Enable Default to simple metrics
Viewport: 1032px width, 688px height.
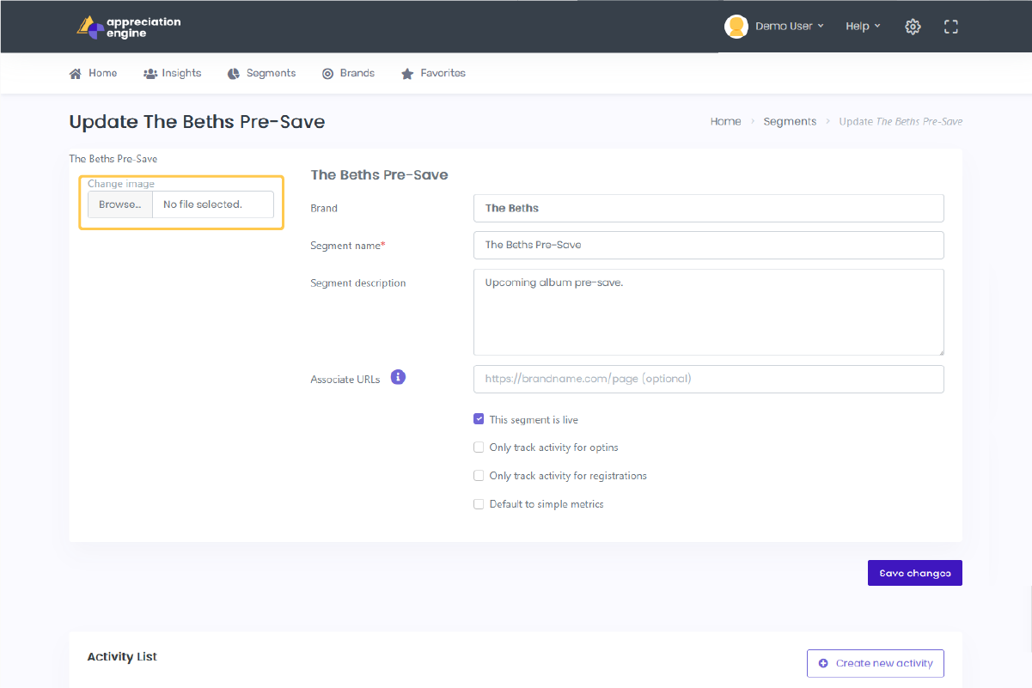479,504
